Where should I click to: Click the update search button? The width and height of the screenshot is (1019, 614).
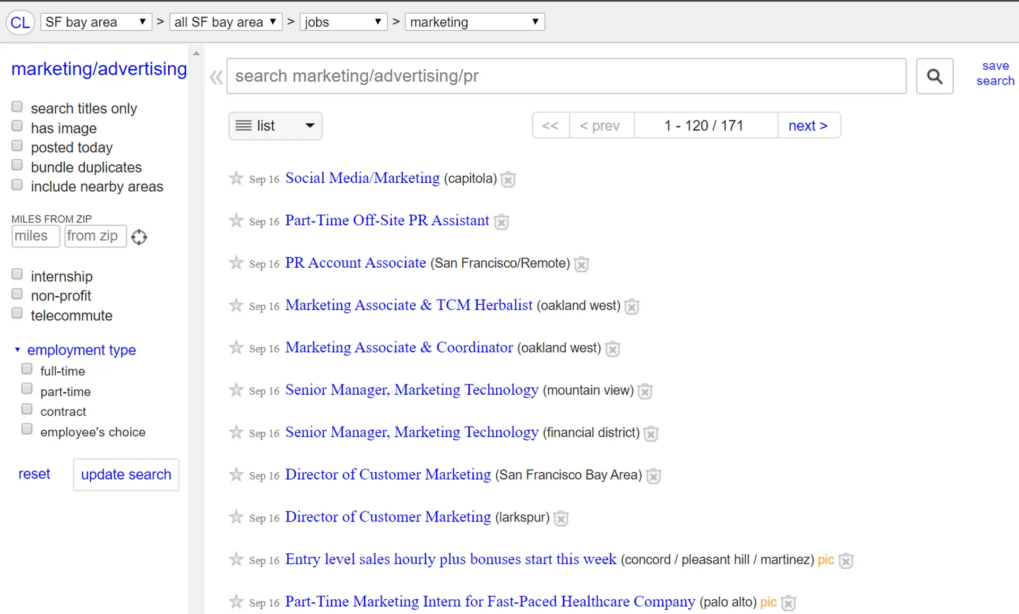(x=126, y=474)
